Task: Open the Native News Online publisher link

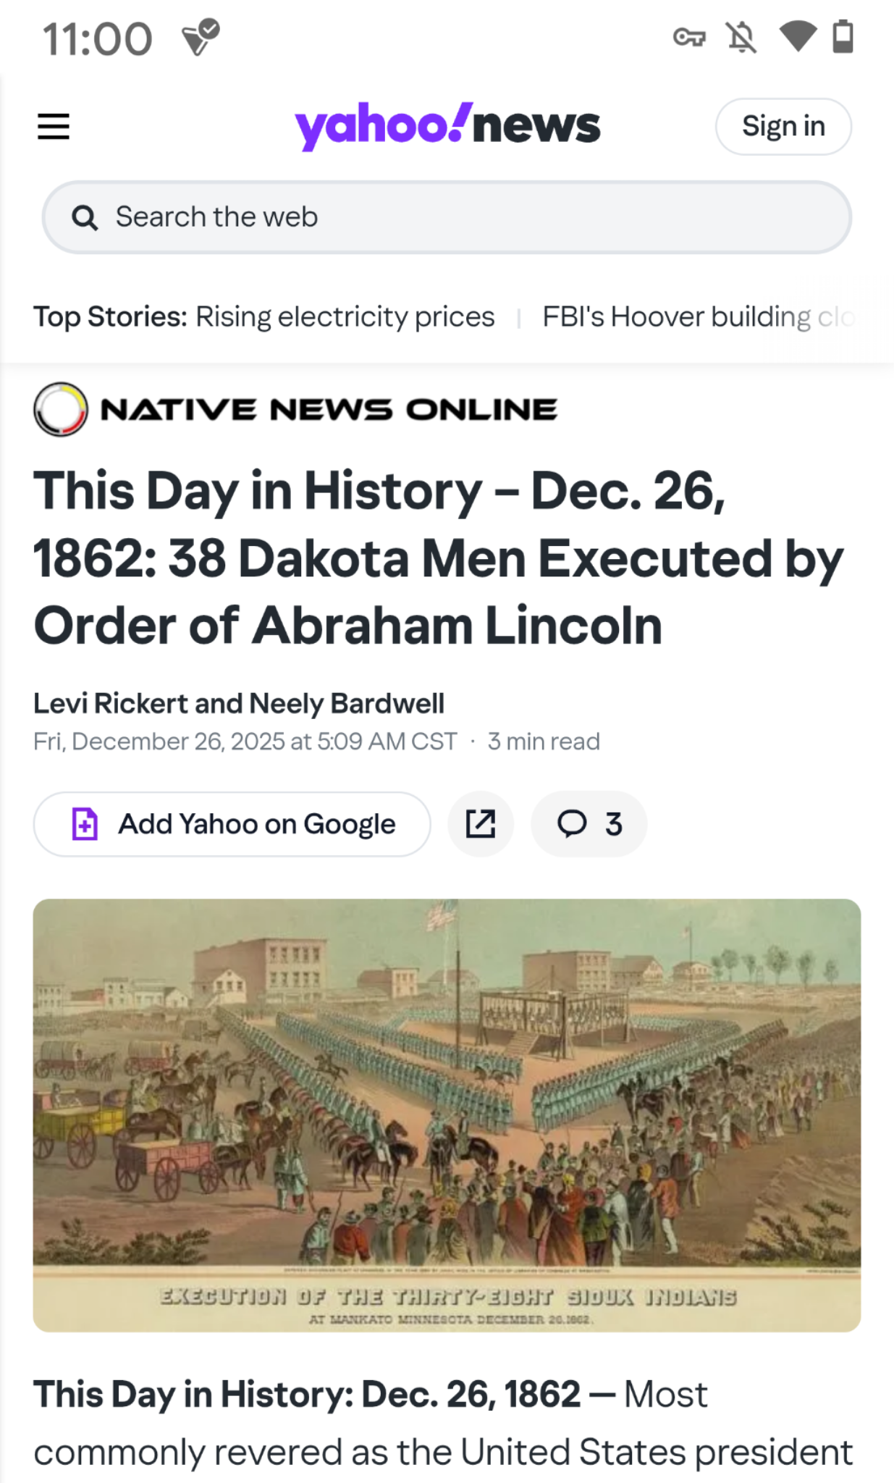Action: (x=329, y=410)
